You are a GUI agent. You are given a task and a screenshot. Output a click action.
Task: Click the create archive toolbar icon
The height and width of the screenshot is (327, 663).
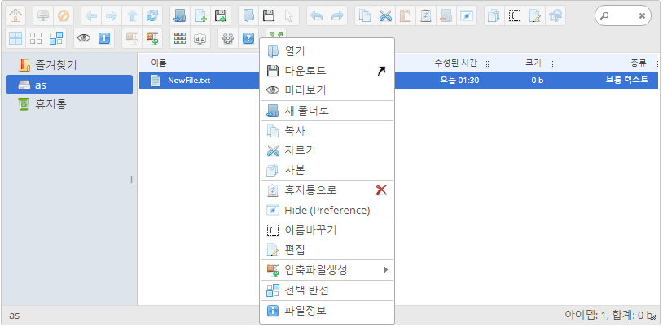tap(151, 38)
